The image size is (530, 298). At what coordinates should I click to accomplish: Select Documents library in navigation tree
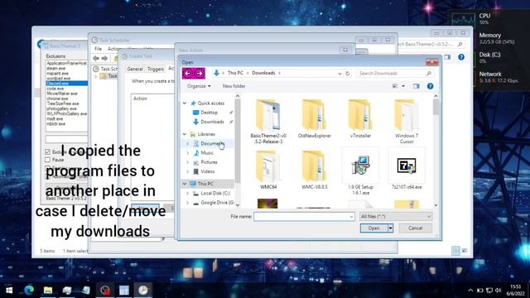[212, 143]
